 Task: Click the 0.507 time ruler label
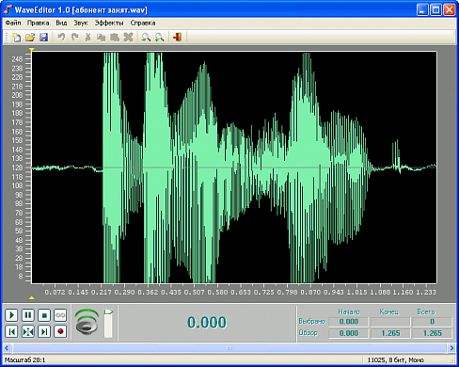point(194,292)
